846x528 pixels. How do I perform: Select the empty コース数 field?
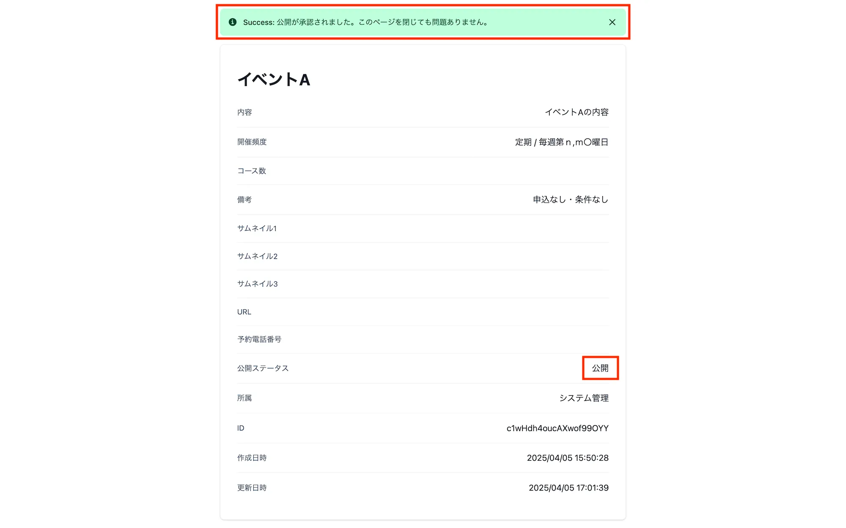(x=252, y=171)
